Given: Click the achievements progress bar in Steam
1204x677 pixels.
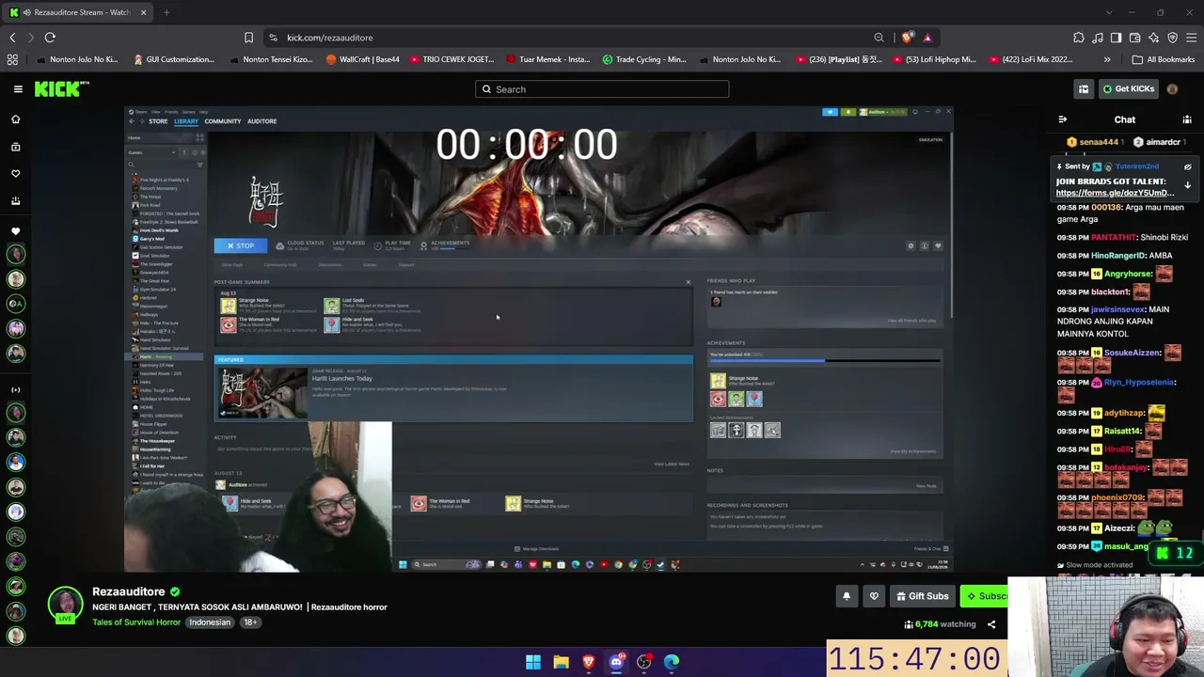Looking at the screenshot, I should [824, 360].
